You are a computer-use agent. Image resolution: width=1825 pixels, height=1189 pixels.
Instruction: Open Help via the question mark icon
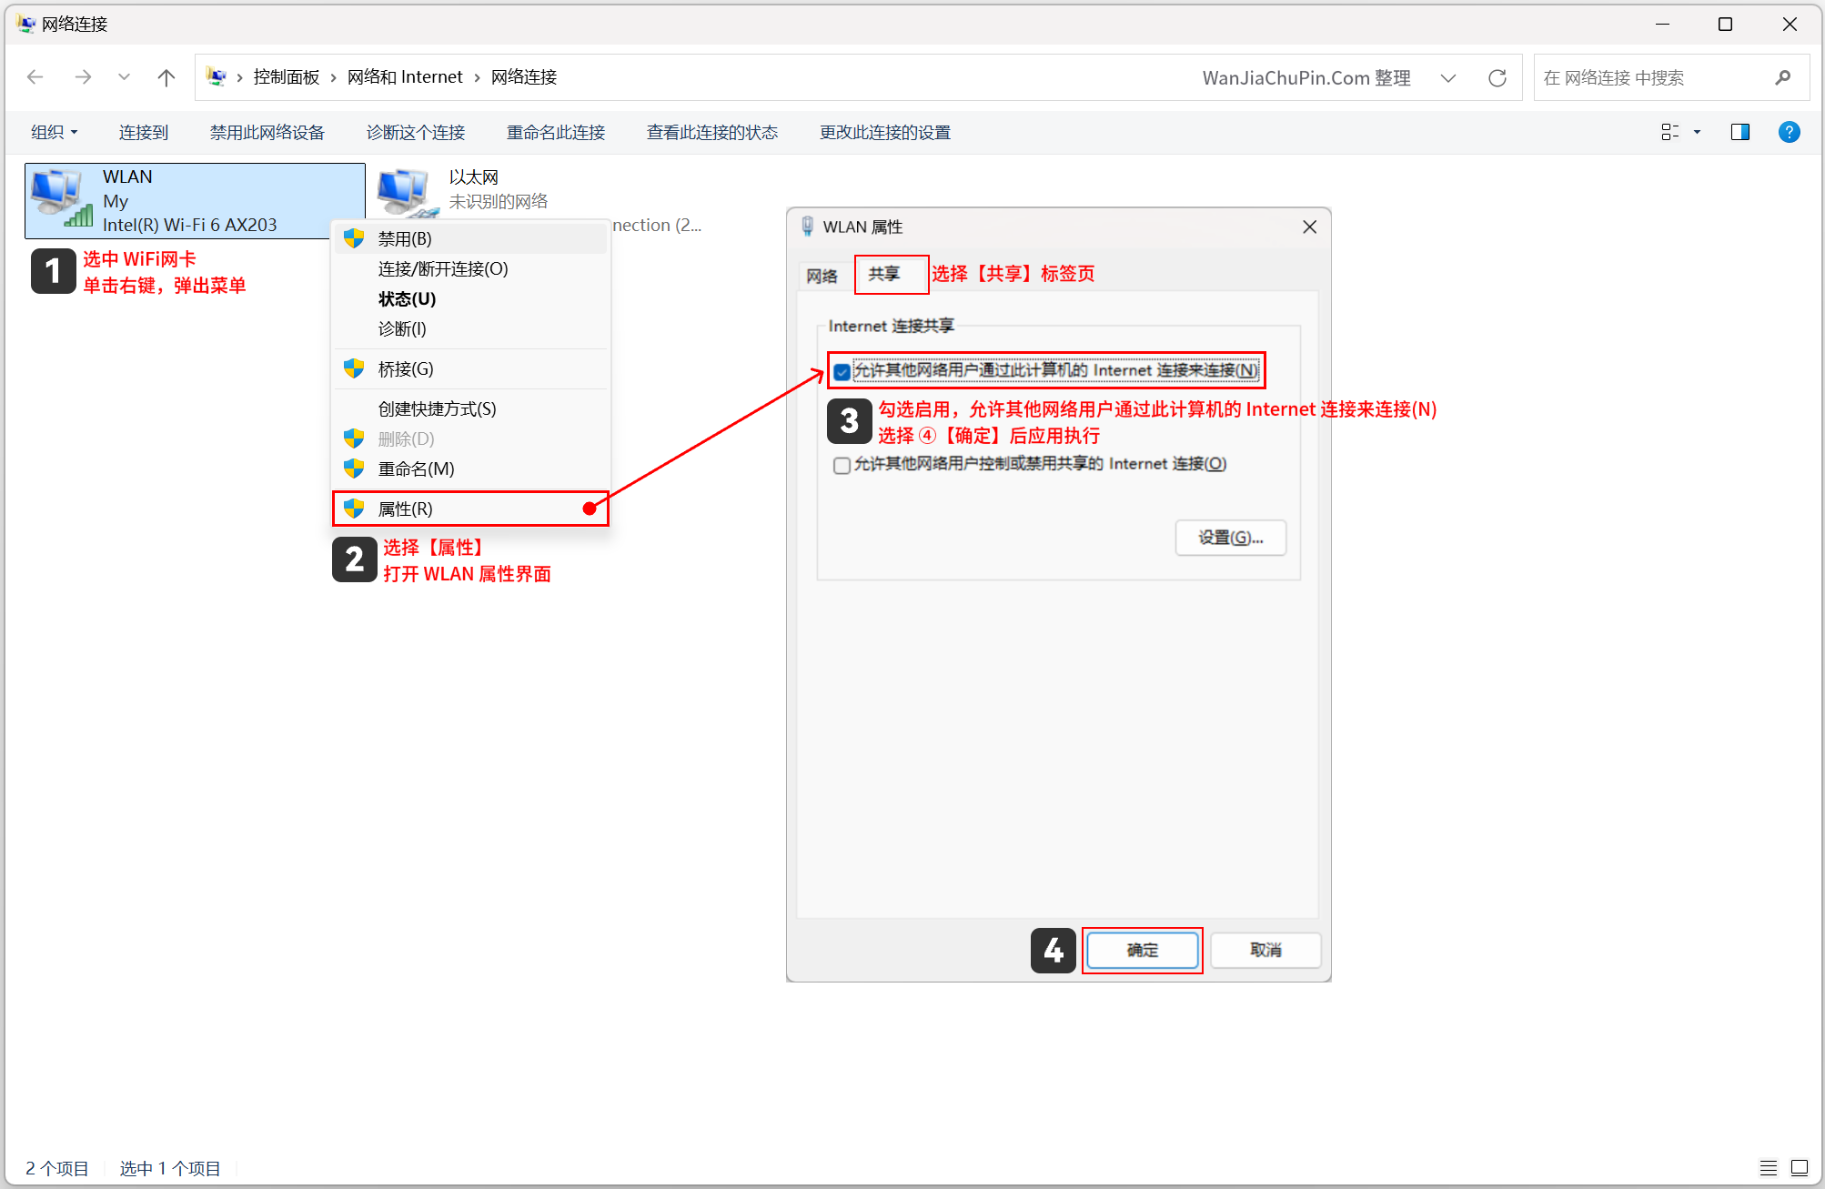[x=1789, y=132]
